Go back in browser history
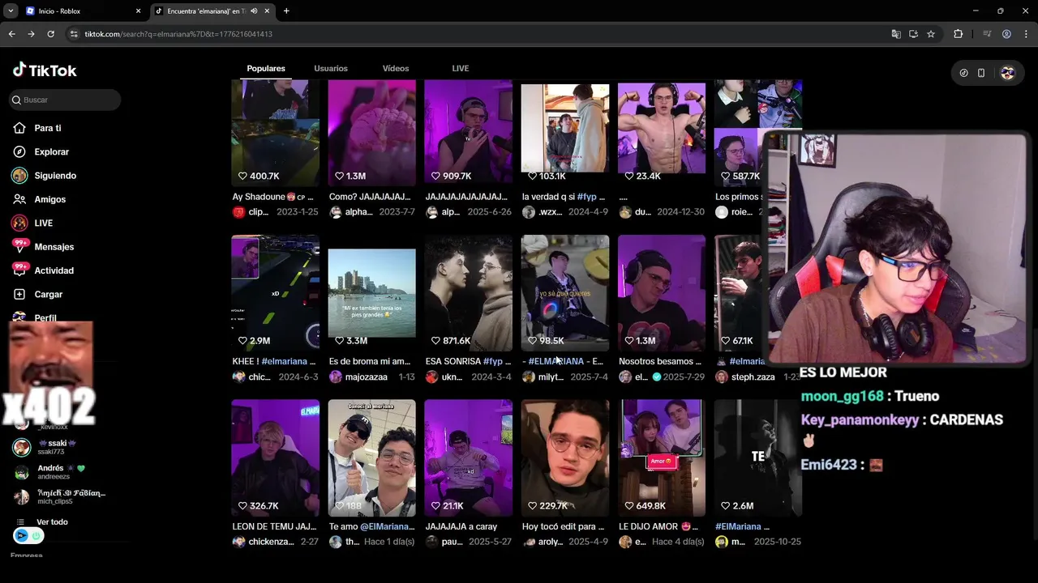This screenshot has height=583, width=1038. tap(11, 34)
